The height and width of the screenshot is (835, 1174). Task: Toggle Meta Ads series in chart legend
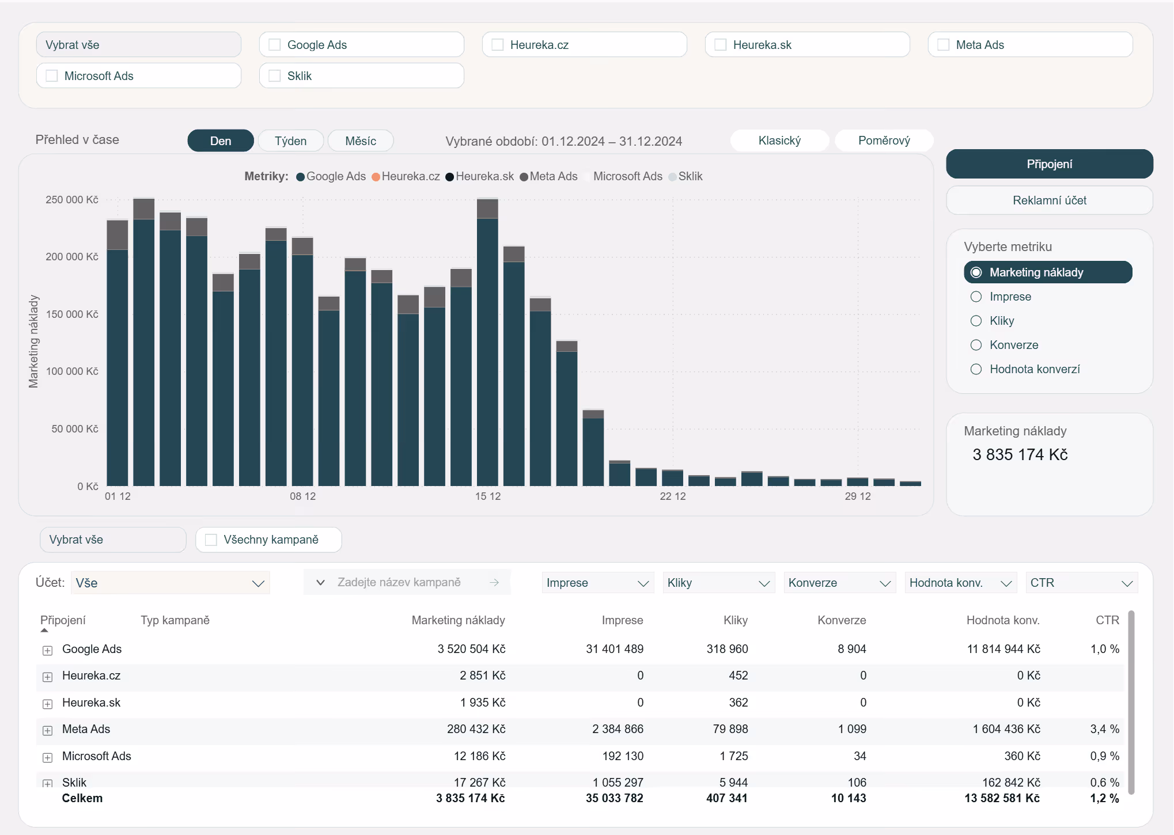[x=548, y=176]
